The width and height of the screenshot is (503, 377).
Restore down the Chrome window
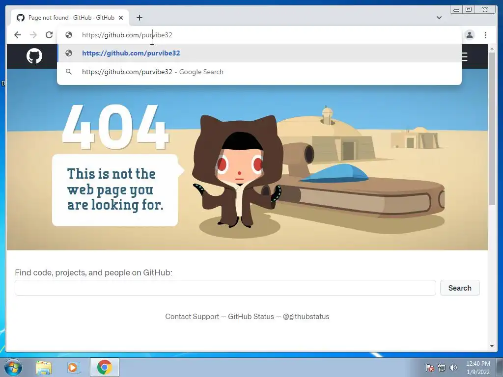(469, 10)
